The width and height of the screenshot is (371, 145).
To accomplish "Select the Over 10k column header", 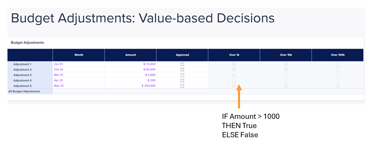I will pos(286,55).
